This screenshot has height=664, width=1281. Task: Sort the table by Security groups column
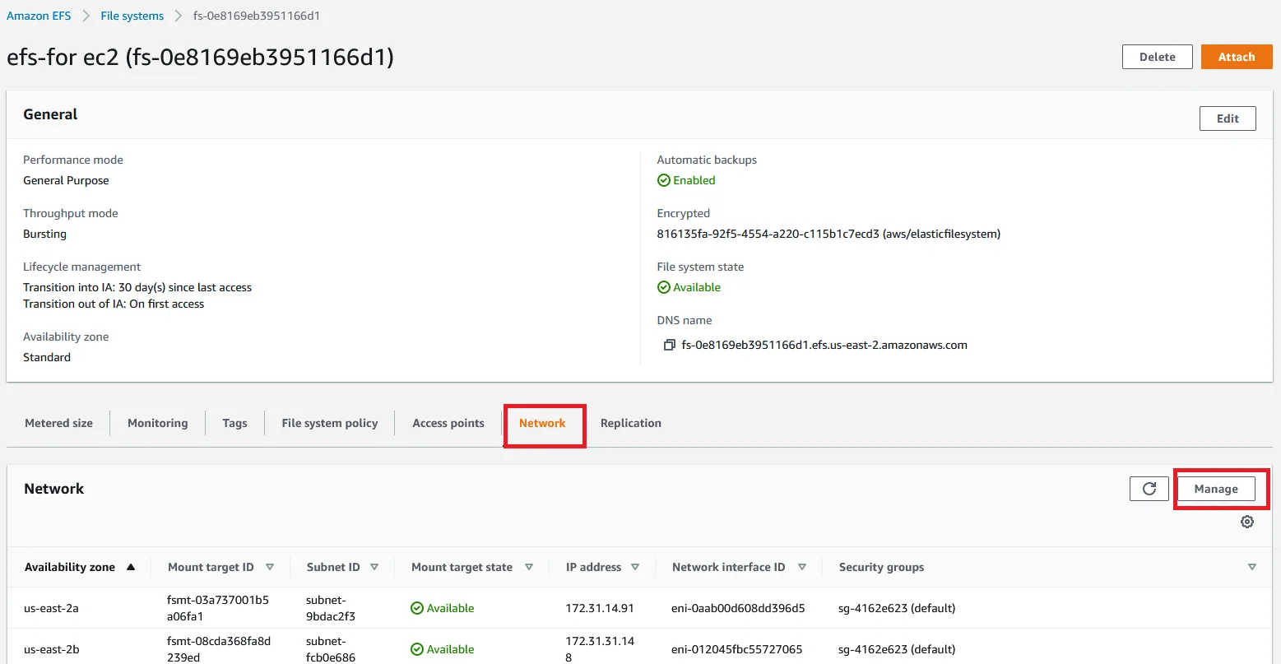point(1252,567)
